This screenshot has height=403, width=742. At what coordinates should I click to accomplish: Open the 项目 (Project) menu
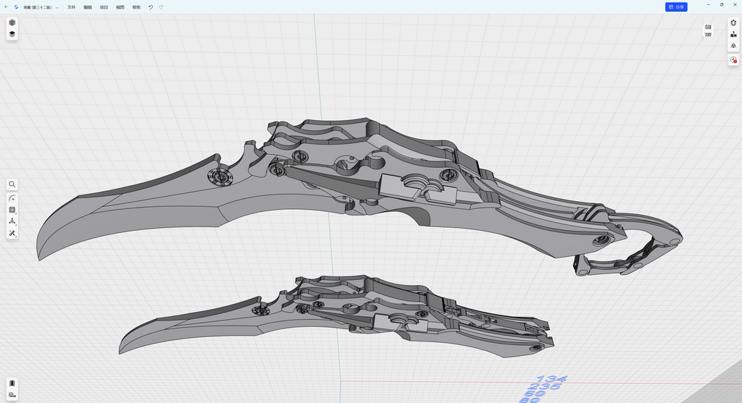tap(104, 7)
